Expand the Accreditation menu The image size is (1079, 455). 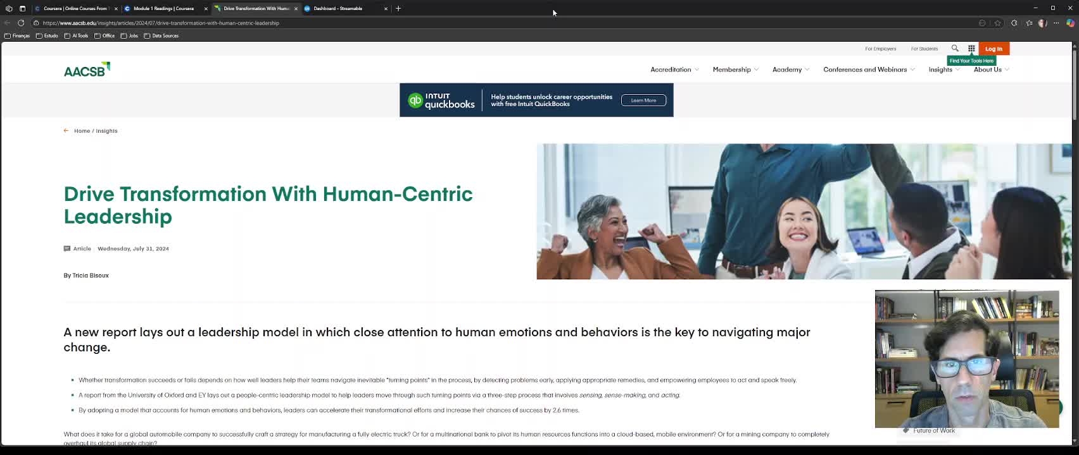click(674, 70)
